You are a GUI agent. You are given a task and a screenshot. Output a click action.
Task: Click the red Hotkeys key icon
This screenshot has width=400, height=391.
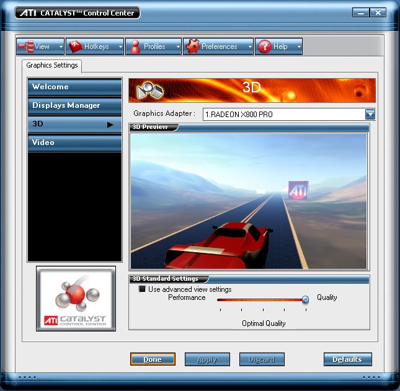point(76,46)
